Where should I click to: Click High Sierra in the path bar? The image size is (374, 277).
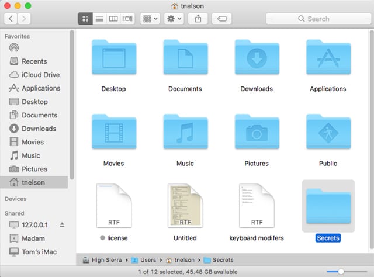[106, 260]
